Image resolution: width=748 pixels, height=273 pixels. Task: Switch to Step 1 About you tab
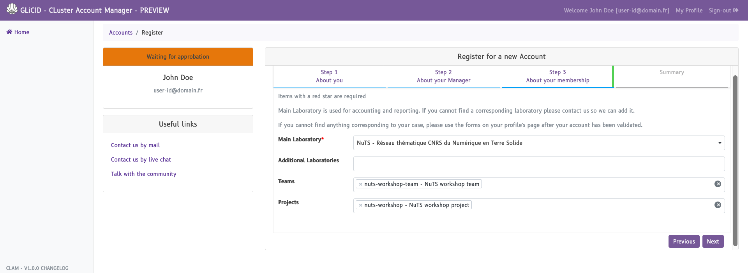[329, 76]
